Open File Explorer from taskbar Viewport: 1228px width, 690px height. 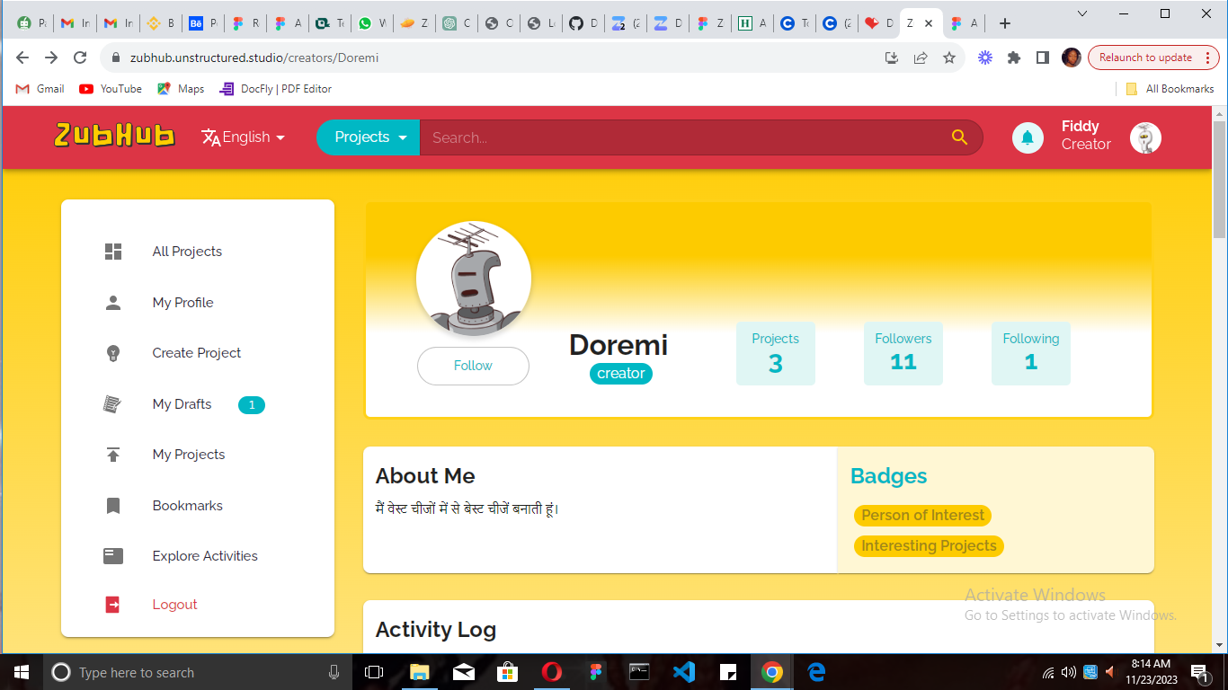pyautogui.click(x=420, y=672)
